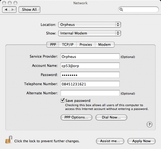
Task: Click the Dial Now button
Action: (x=111, y=117)
